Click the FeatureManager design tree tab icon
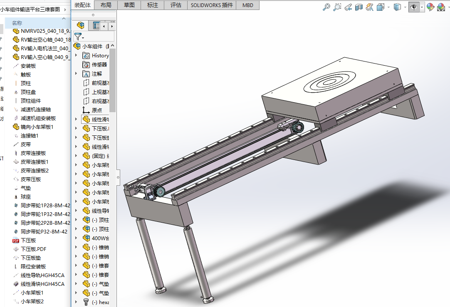450x307 pixels. (81, 26)
